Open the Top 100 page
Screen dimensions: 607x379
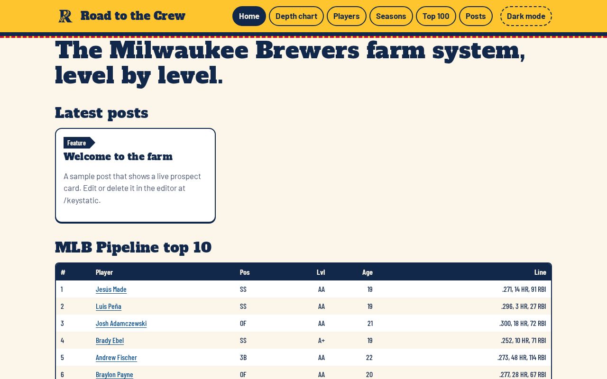(x=436, y=16)
